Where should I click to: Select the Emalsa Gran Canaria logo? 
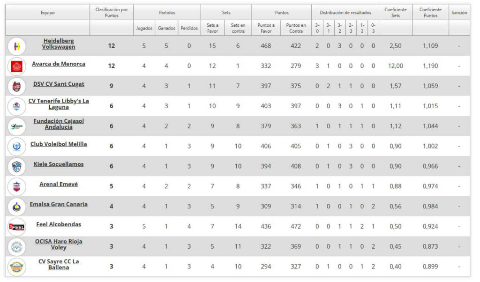pos(16,205)
